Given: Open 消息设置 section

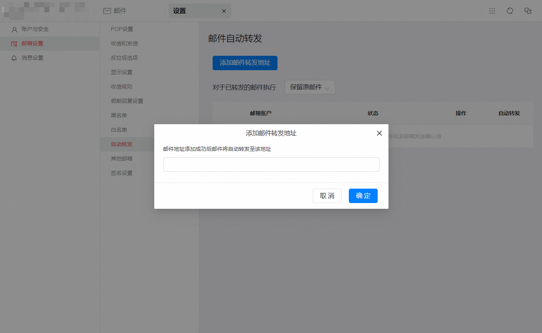Looking at the screenshot, I should (50, 58).
